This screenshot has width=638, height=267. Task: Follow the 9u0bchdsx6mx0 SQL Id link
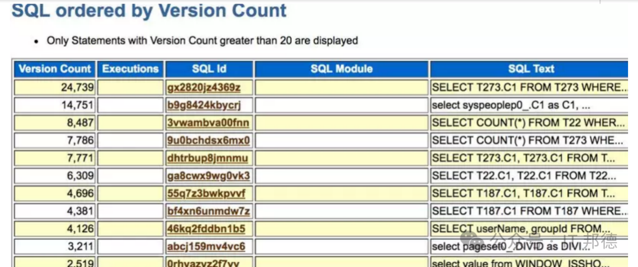[209, 141]
